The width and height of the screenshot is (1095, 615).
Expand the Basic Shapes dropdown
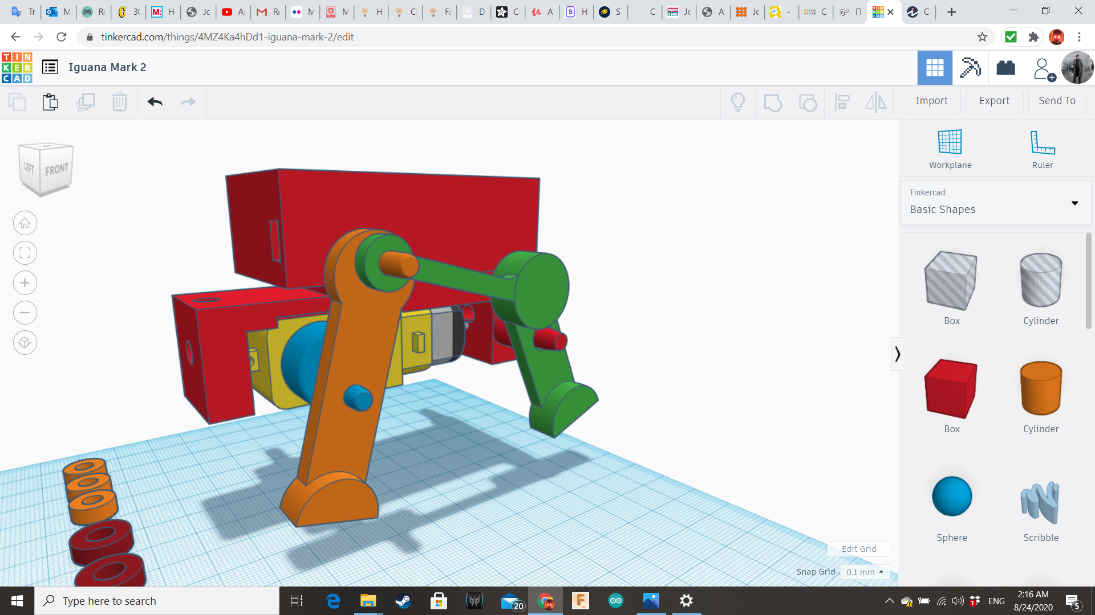pyautogui.click(x=1074, y=203)
